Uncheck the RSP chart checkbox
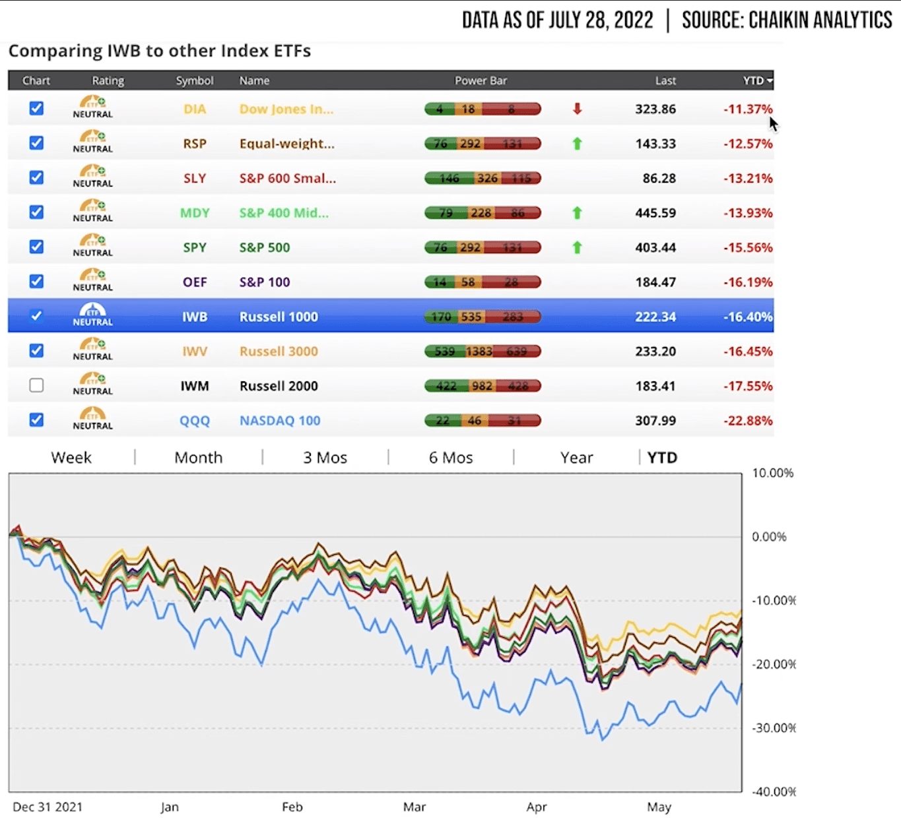This screenshot has height=837, width=901. pos(36,142)
